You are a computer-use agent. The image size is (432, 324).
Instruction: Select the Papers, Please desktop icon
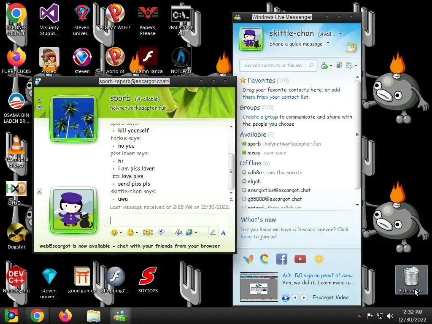(148, 21)
